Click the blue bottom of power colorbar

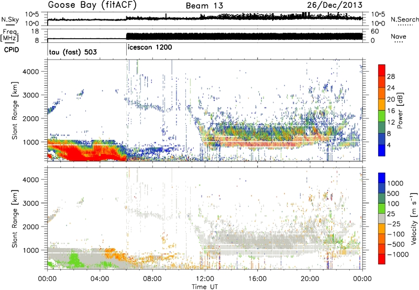click(x=382, y=151)
